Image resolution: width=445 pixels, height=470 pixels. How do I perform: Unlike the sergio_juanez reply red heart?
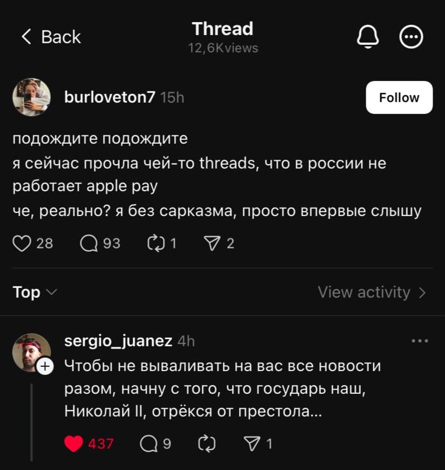tap(74, 444)
